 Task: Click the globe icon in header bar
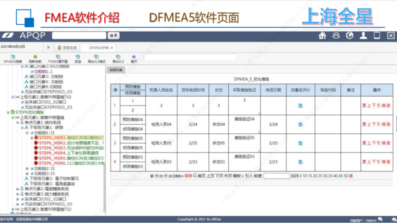(350, 35)
